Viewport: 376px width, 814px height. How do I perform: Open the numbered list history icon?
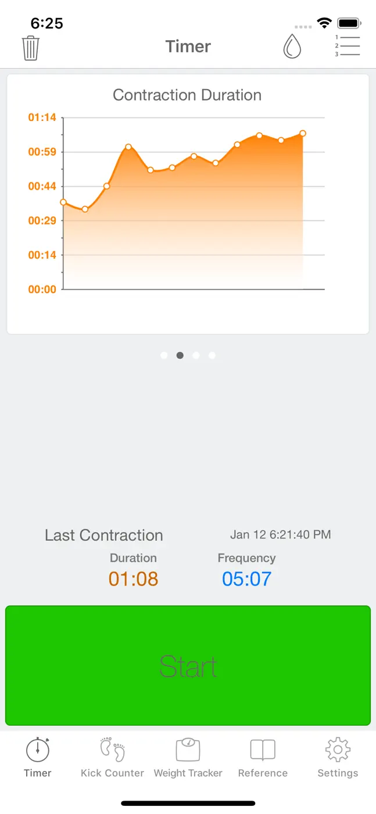347,47
